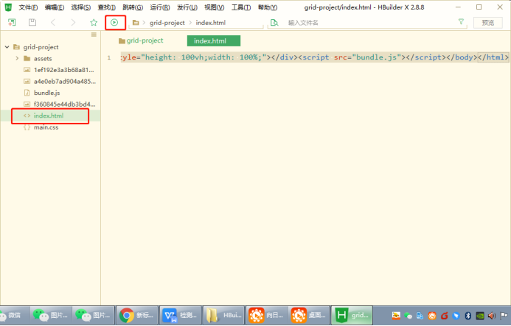Click the HBuilder X logo icon
This screenshot has height=326, width=511.
pos(8,7)
